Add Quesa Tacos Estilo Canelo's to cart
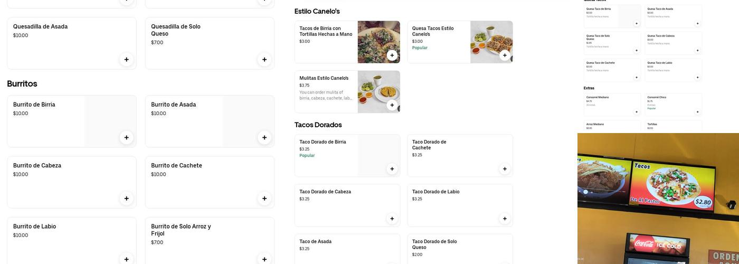 coord(505,55)
